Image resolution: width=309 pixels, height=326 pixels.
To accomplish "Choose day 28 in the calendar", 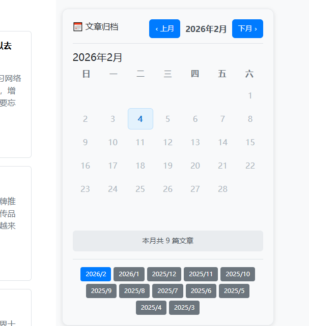I will [222, 189].
